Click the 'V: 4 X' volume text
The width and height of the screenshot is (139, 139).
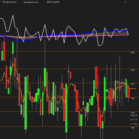pyautogui.click(x=133, y=120)
